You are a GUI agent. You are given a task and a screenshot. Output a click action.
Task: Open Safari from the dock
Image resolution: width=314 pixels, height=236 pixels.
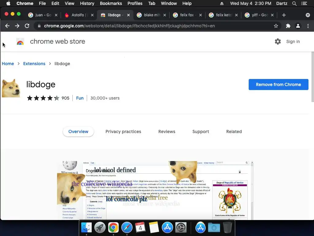127,228
